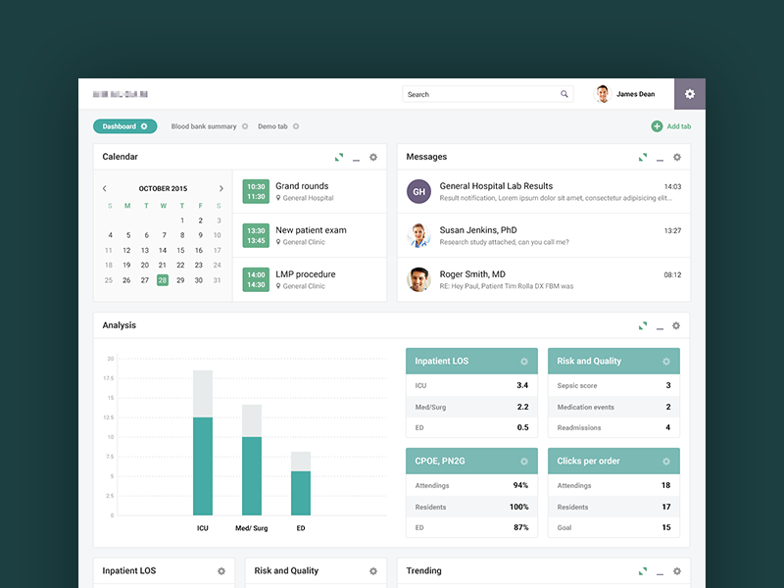Open the Messages panel settings gear
Image resolution: width=784 pixels, height=588 pixels.
point(677,157)
